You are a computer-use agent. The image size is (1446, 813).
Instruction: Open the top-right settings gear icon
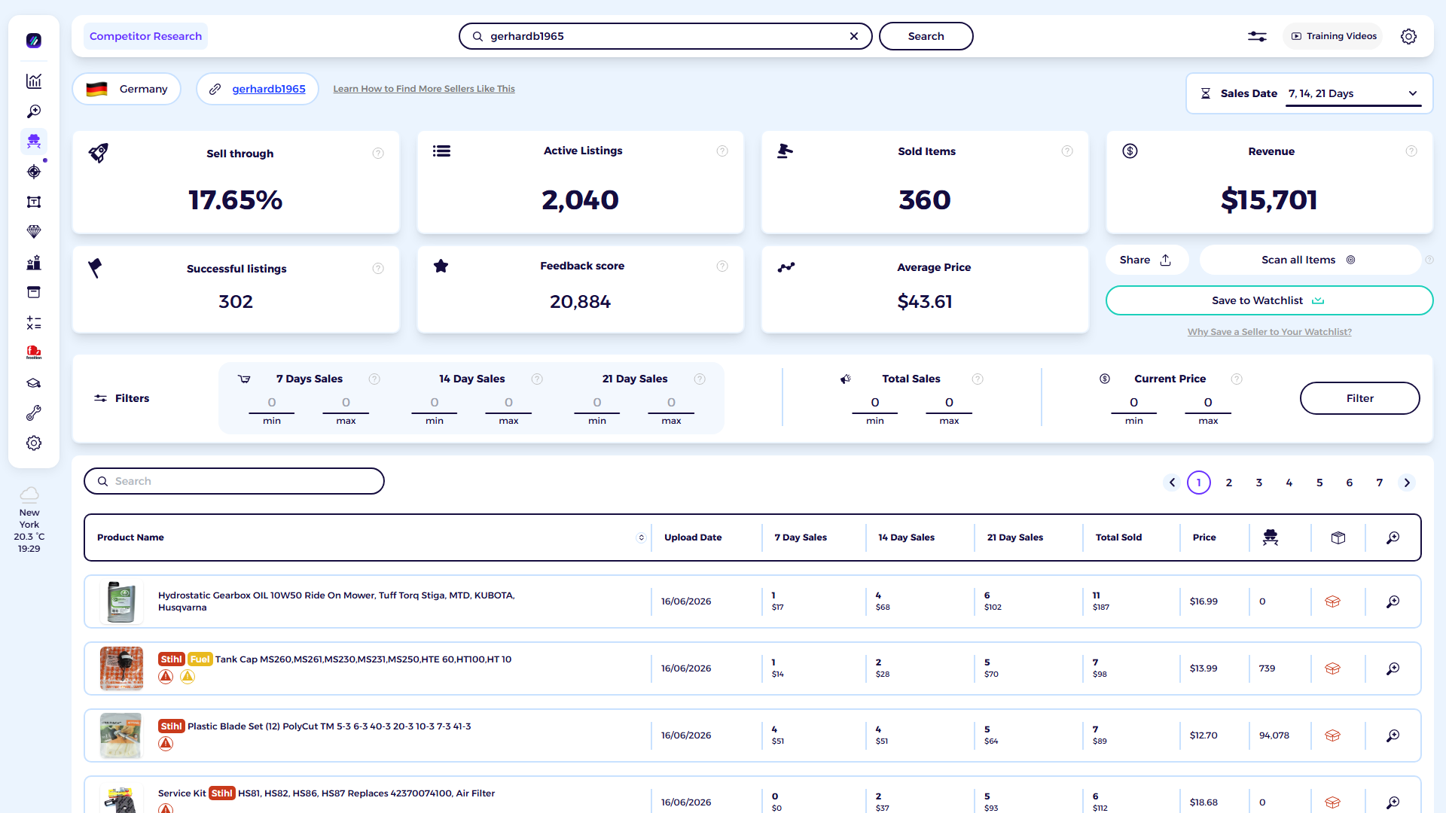1408,36
